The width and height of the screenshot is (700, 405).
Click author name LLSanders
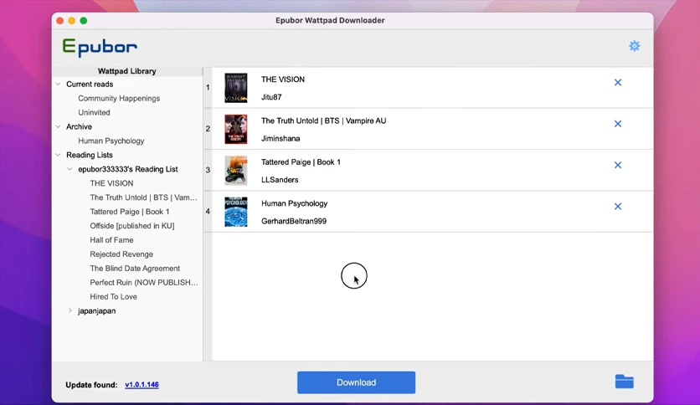[x=280, y=180]
